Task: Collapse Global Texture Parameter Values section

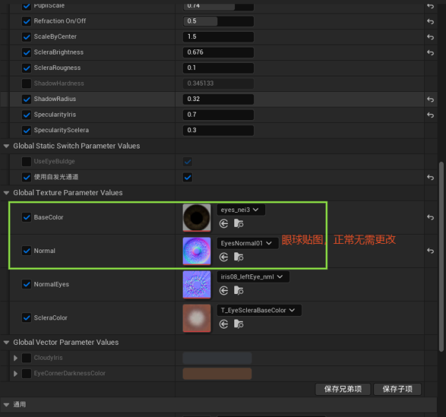Action: pyautogui.click(x=7, y=192)
